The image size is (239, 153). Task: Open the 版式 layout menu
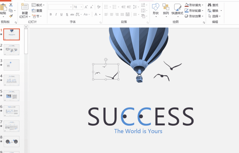[38, 5]
